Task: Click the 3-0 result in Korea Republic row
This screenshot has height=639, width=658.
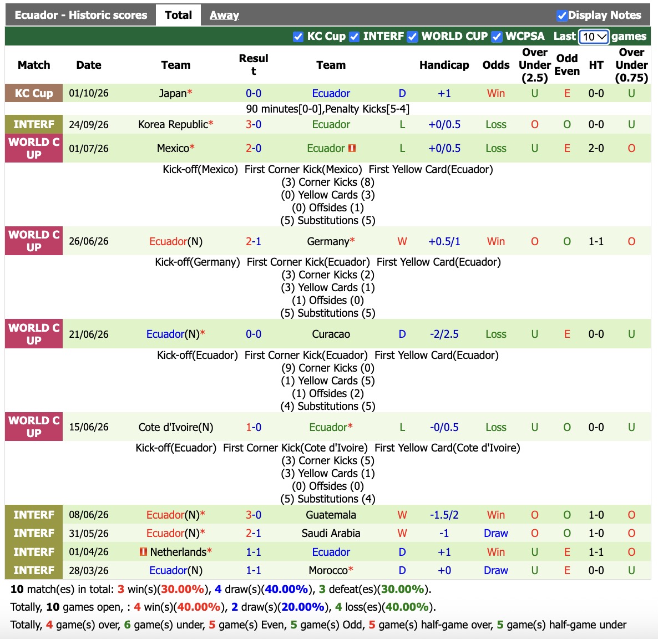Action: (x=254, y=125)
